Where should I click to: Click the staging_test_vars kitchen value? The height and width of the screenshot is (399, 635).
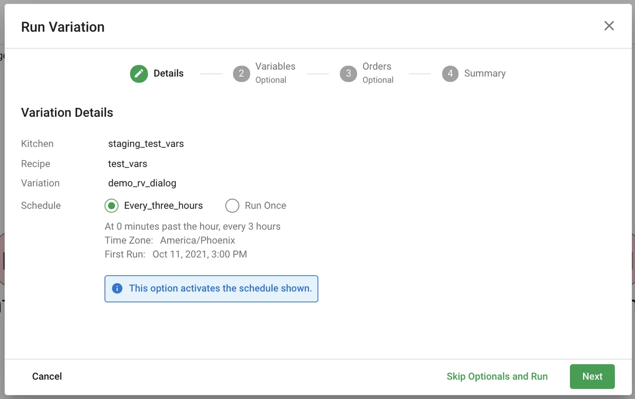click(x=146, y=144)
